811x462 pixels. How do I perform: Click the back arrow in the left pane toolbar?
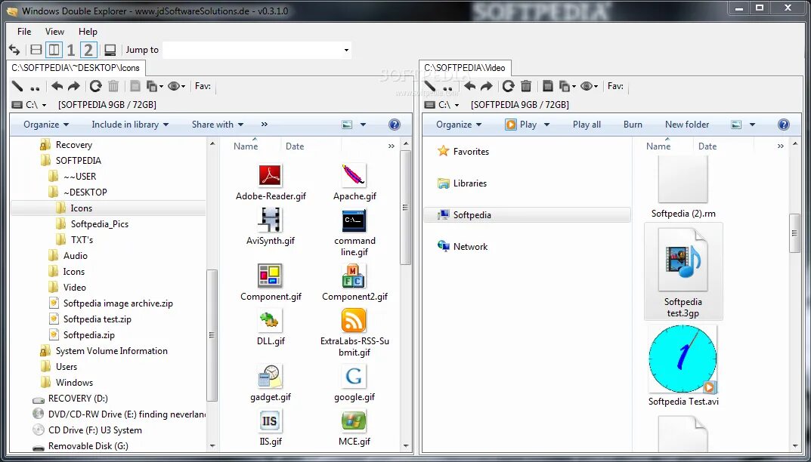coord(57,86)
